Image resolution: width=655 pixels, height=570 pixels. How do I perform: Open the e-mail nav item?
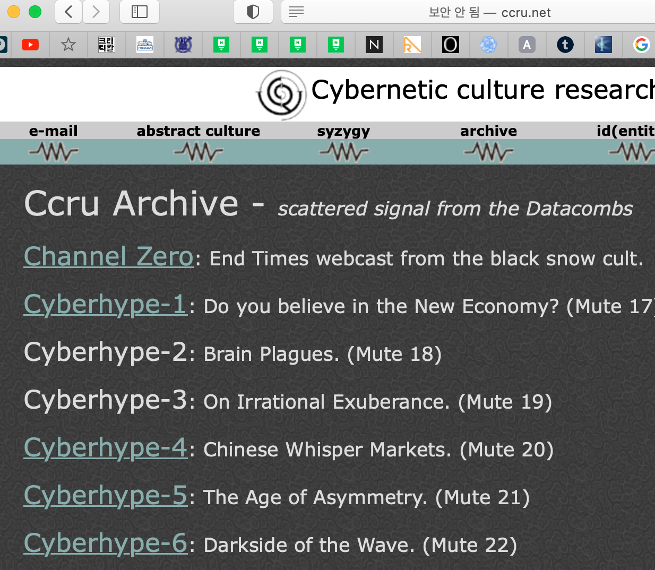point(53,131)
